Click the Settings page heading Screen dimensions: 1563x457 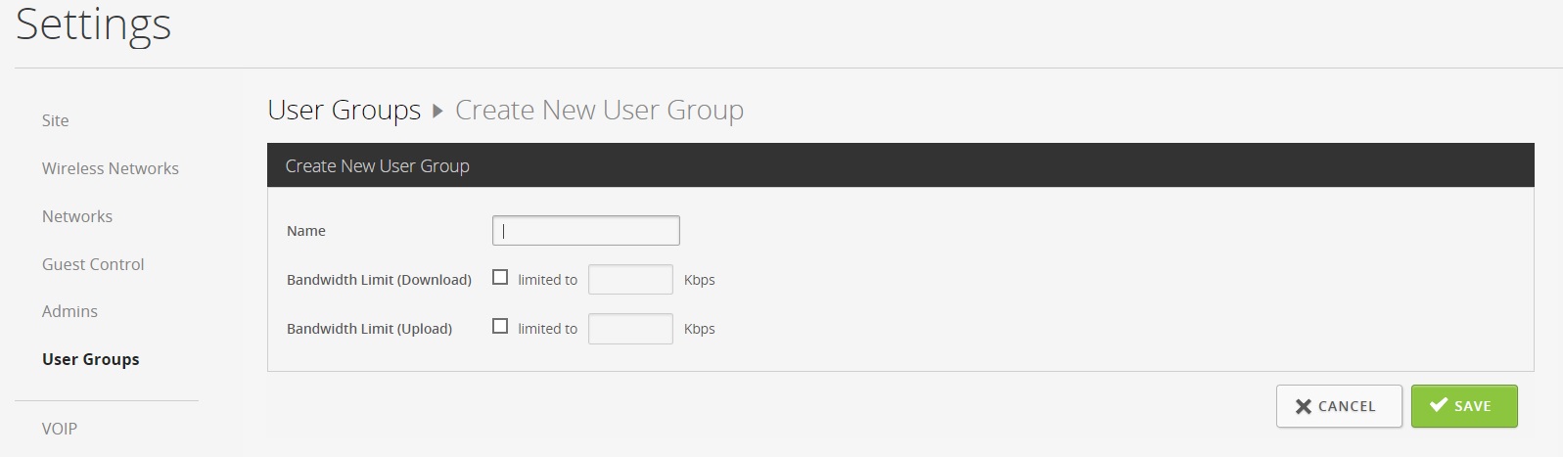pyautogui.click(x=94, y=24)
